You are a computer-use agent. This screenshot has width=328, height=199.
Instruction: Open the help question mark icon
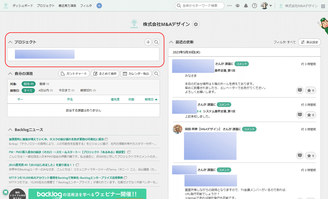point(254,5)
